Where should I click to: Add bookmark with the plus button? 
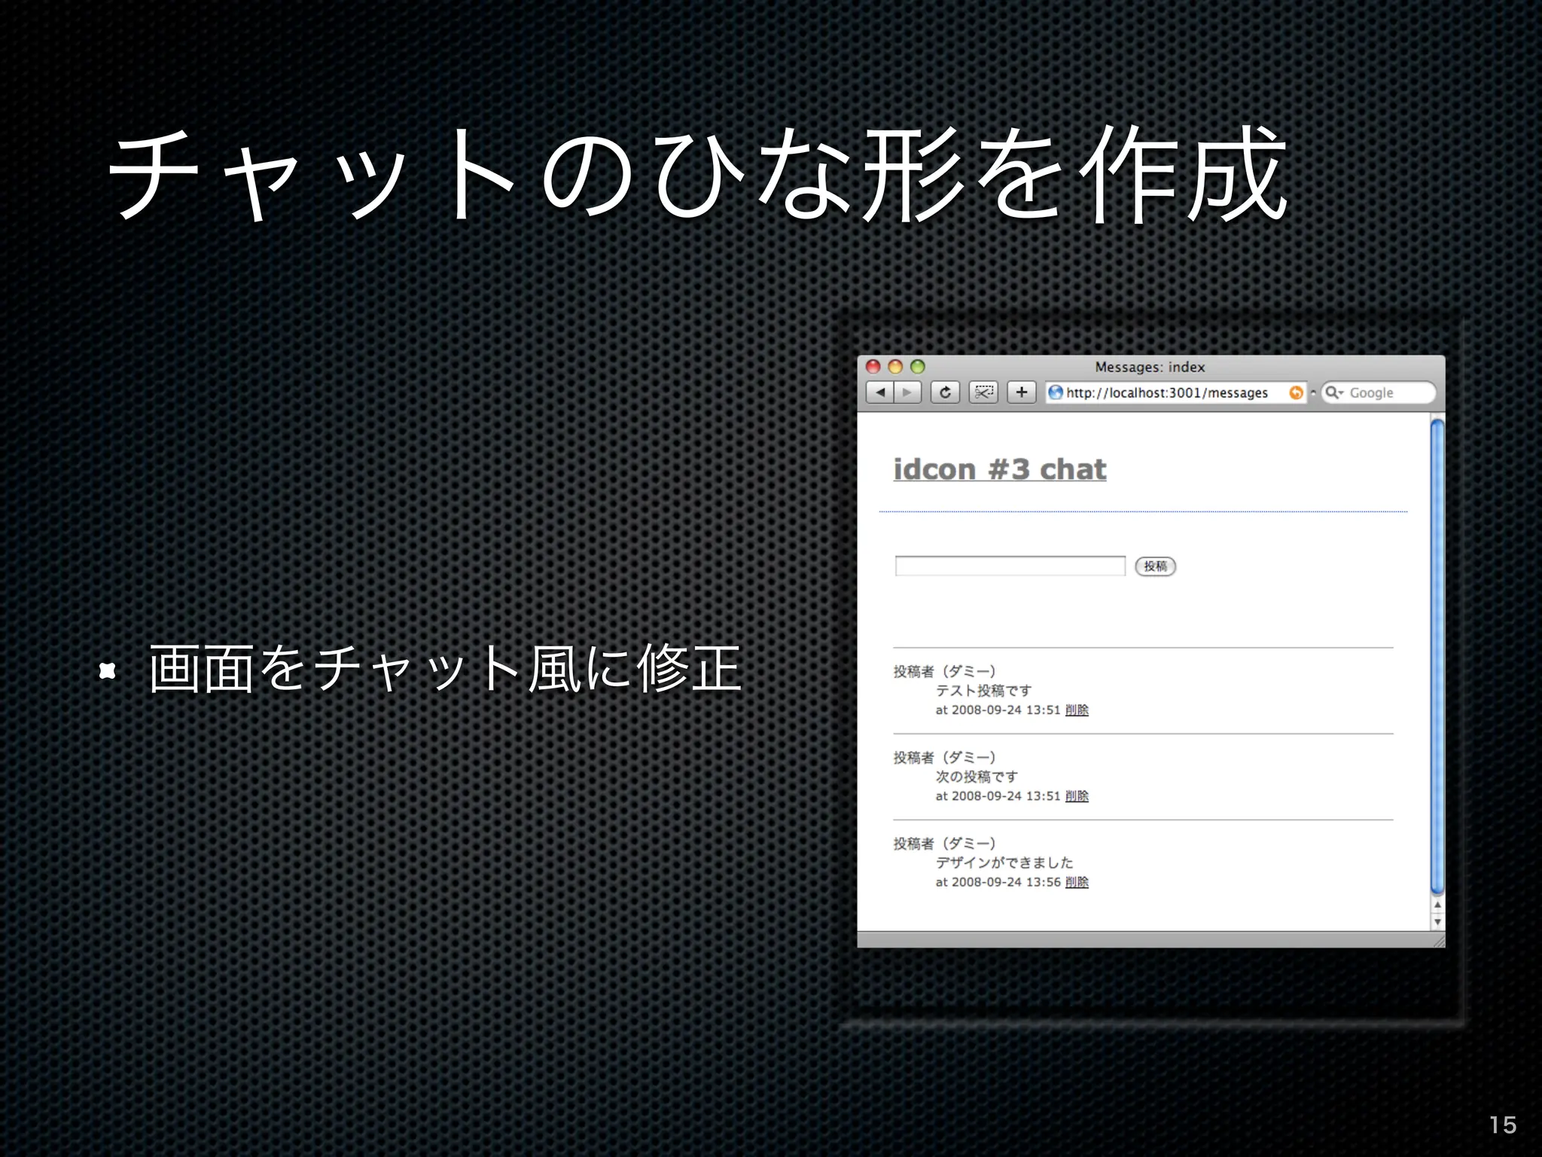[1022, 392]
